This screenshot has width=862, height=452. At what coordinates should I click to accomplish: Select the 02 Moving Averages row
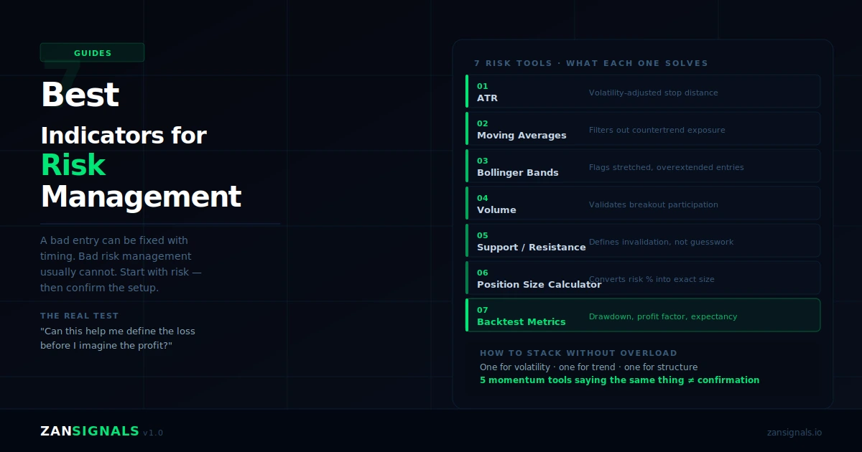(x=643, y=128)
